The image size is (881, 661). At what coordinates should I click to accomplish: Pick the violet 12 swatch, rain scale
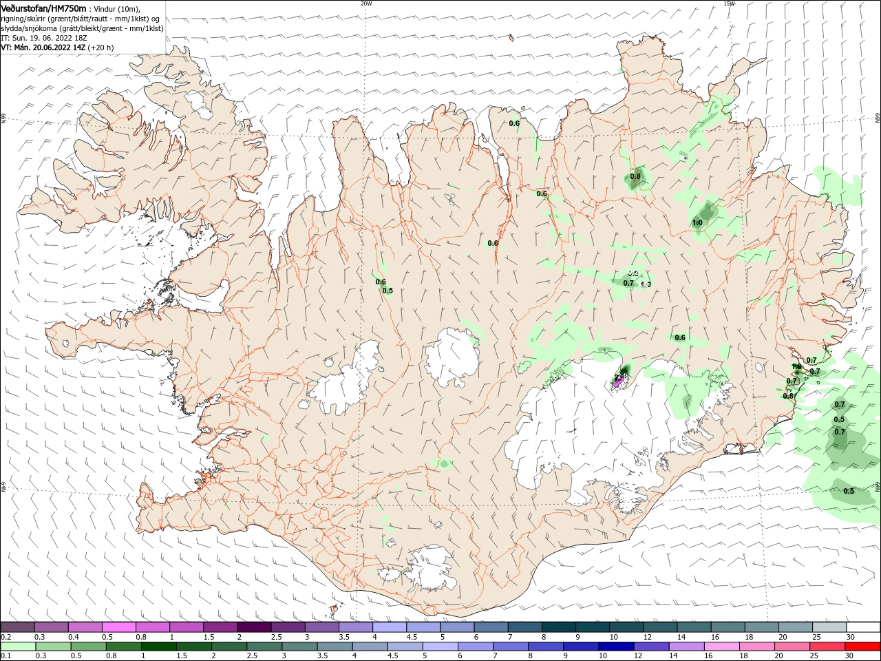pos(652,647)
